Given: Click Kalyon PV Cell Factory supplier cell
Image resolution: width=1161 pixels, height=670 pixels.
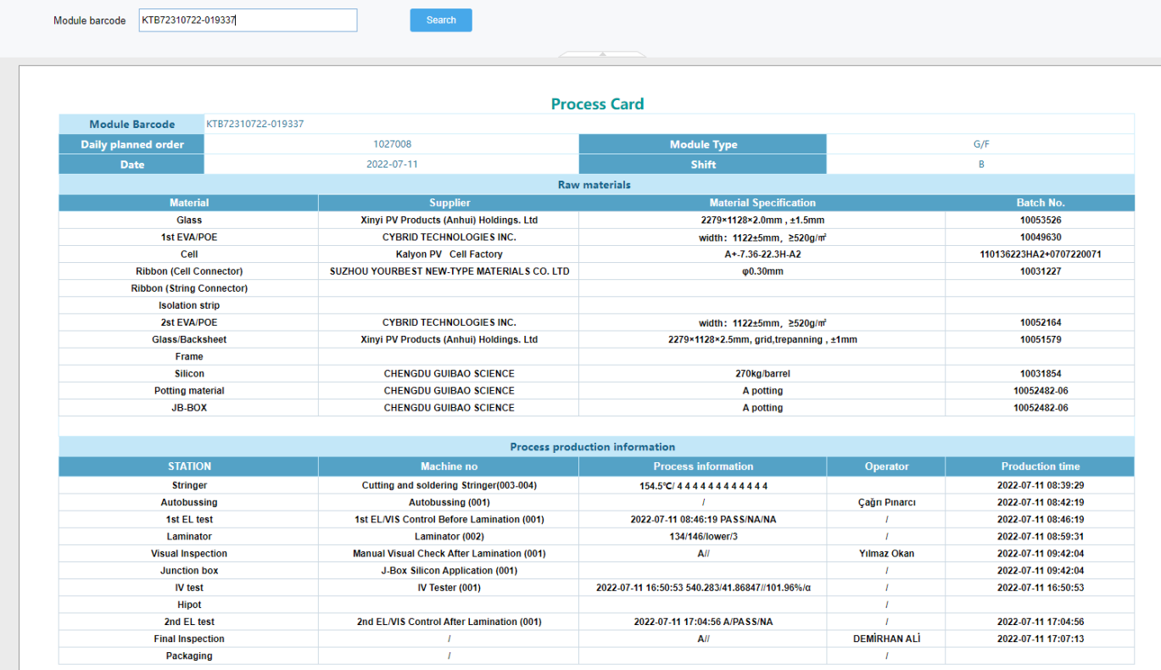Looking at the screenshot, I should pos(449,254).
